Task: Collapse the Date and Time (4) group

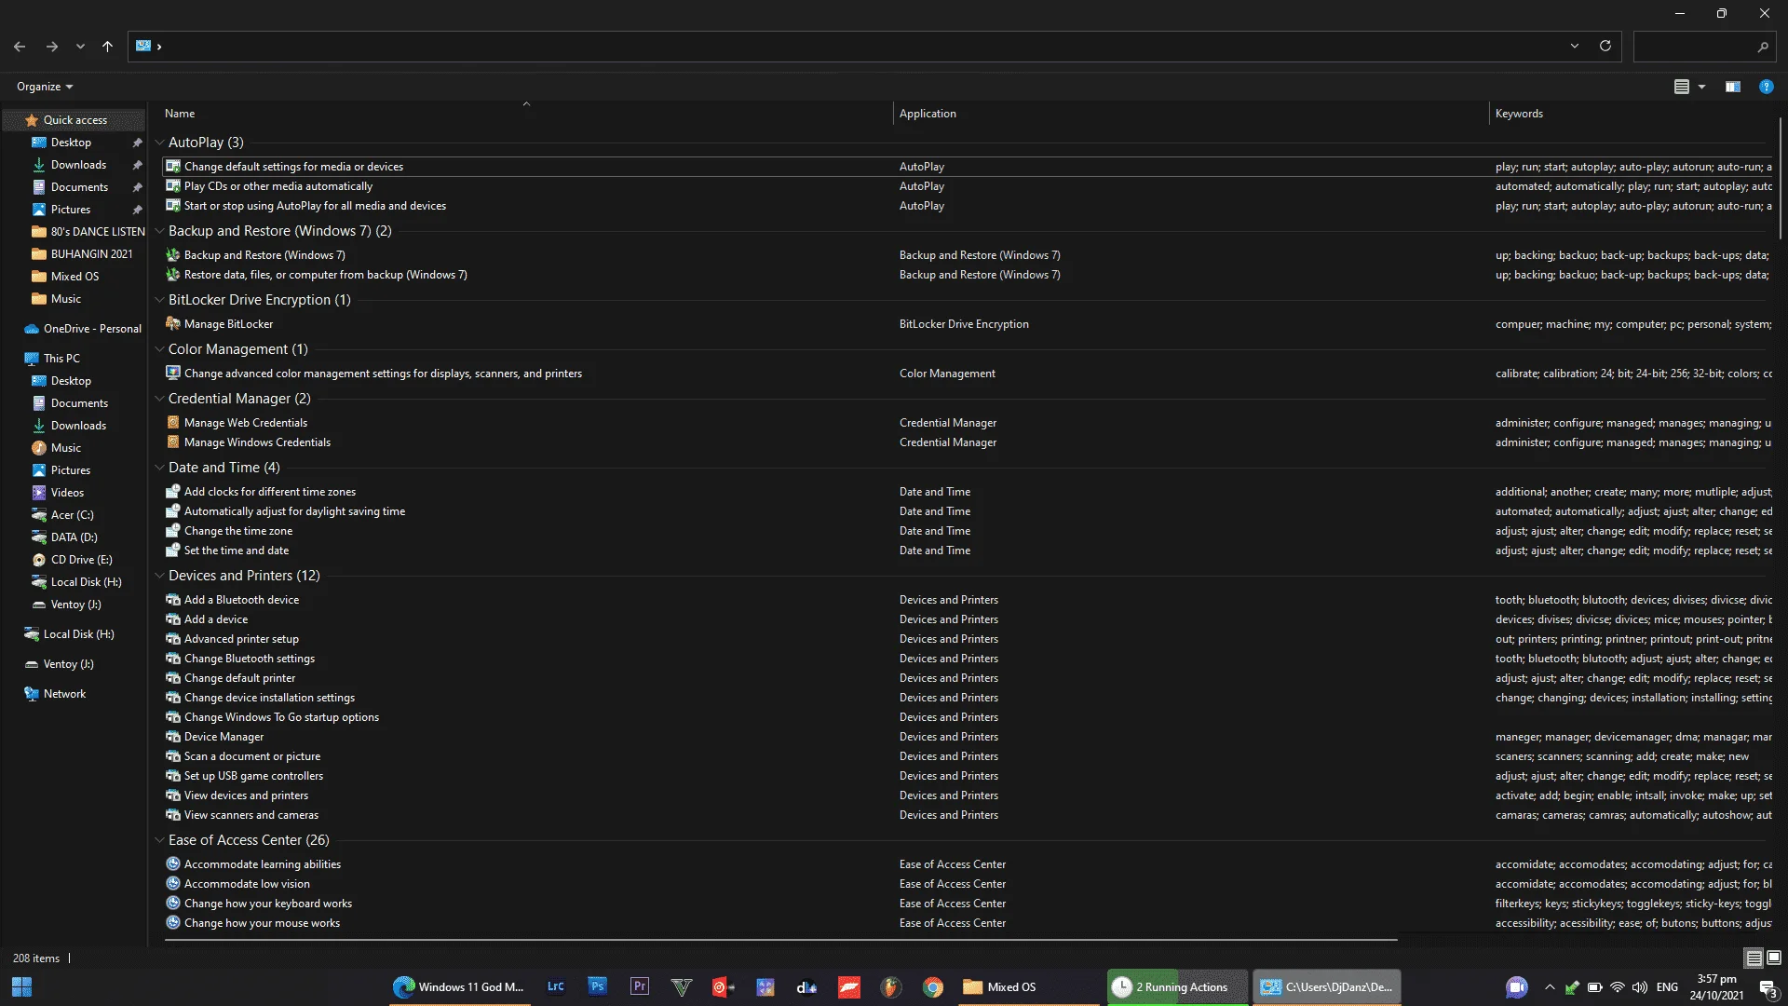Action: pyautogui.click(x=159, y=468)
